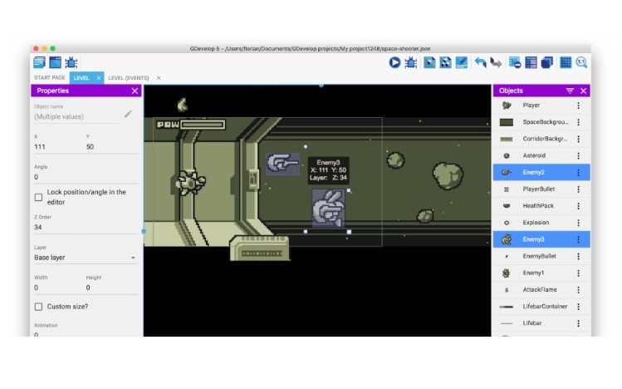The height and width of the screenshot is (389, 622).
Task: Click the second icon in top-left toolbar
Action: pyautogui.click(x=55, y=62)
